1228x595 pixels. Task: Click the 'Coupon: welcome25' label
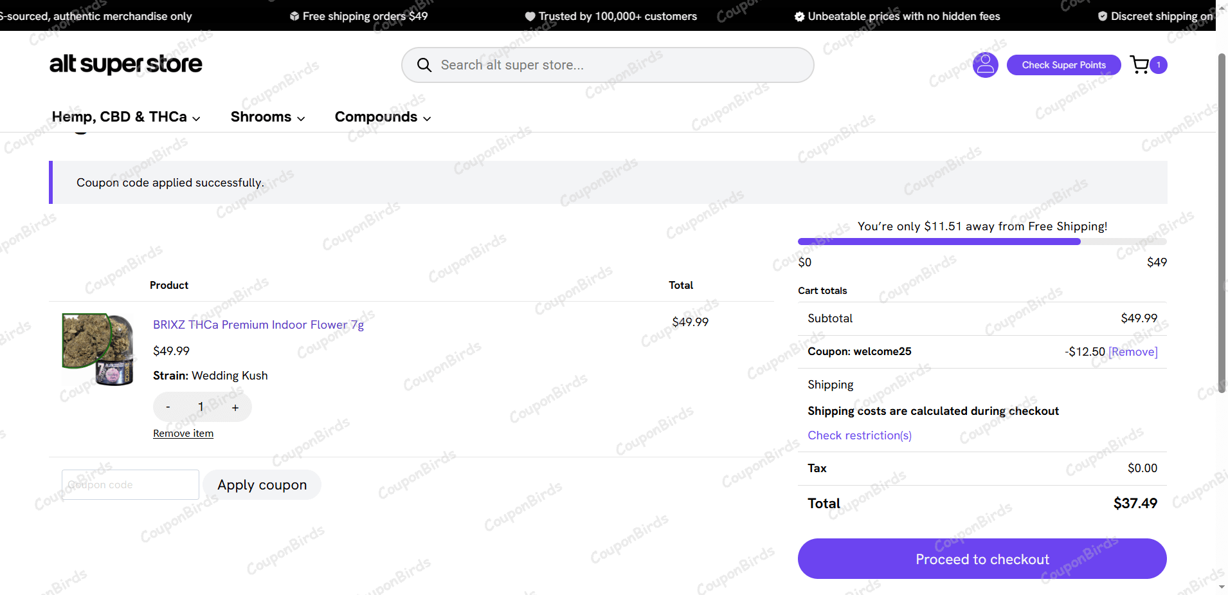pos(860,351)
